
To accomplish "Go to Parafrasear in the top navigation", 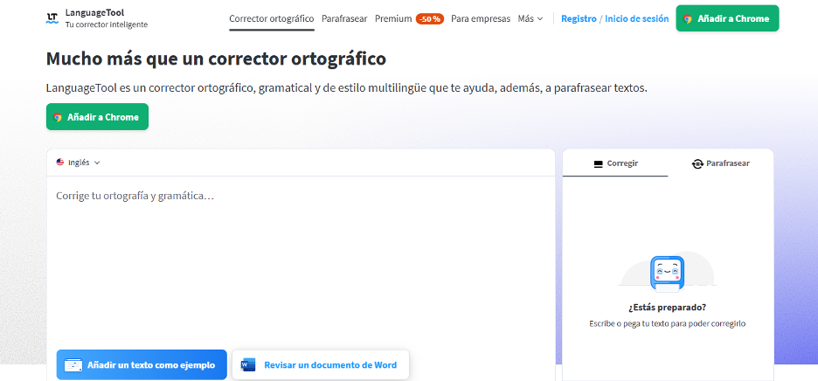I will 344,18.
